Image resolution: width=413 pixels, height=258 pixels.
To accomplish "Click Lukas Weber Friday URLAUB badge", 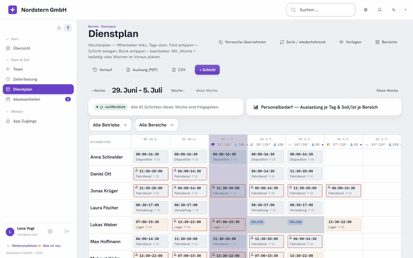I will (x=295, y=222).
